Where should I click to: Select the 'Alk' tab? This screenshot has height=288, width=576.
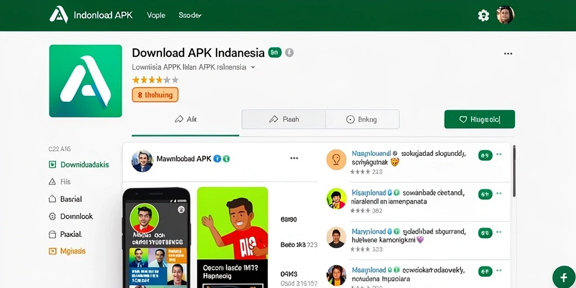186,119
